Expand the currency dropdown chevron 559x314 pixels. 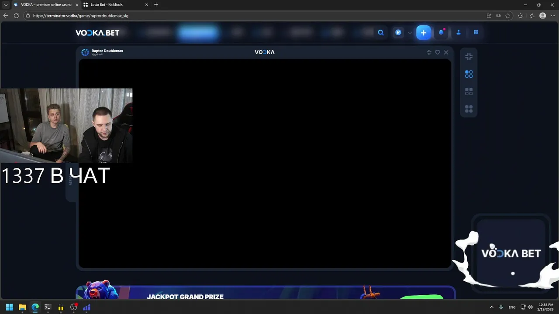pyautogui.click(x=410, y=33)
